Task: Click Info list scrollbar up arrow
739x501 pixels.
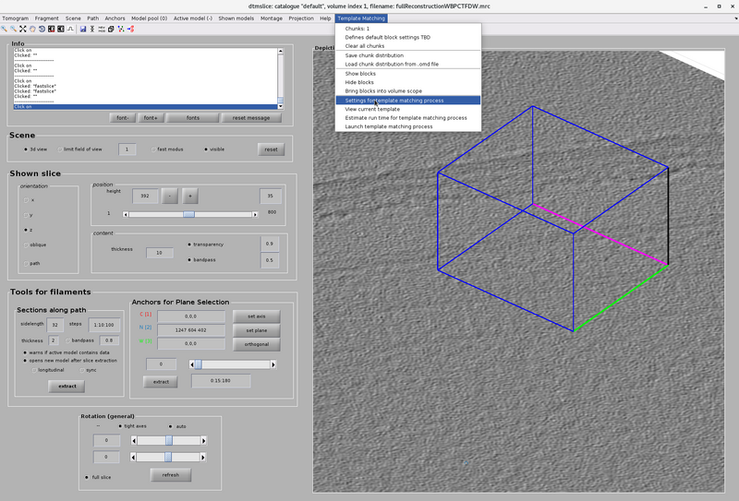Action: 281,51
